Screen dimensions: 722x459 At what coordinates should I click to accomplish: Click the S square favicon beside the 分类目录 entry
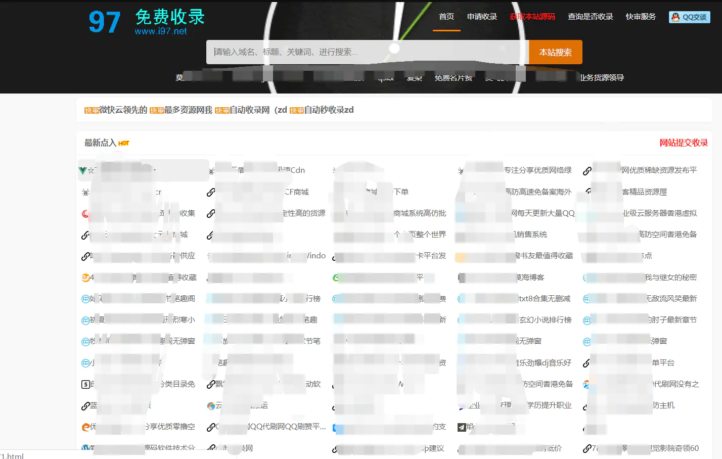pos(85,384)
